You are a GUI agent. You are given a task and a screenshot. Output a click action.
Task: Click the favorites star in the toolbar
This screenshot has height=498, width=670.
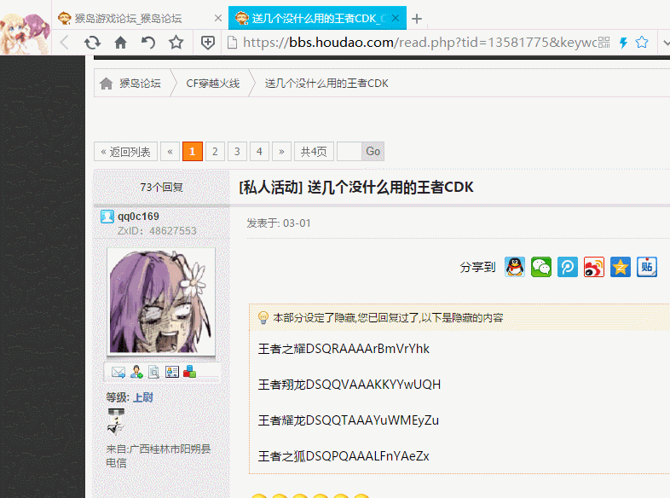pos(176,43)
